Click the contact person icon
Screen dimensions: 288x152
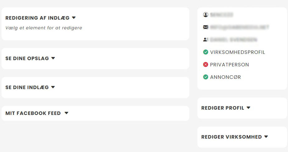coord(205,40)
